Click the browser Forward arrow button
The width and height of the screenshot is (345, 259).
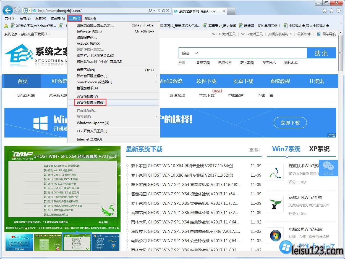17,10
